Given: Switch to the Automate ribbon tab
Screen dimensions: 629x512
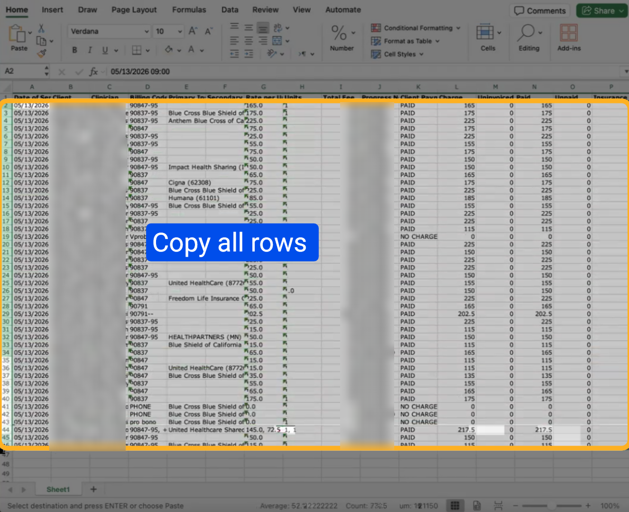Looking at the screenshot, I should 343,9.
